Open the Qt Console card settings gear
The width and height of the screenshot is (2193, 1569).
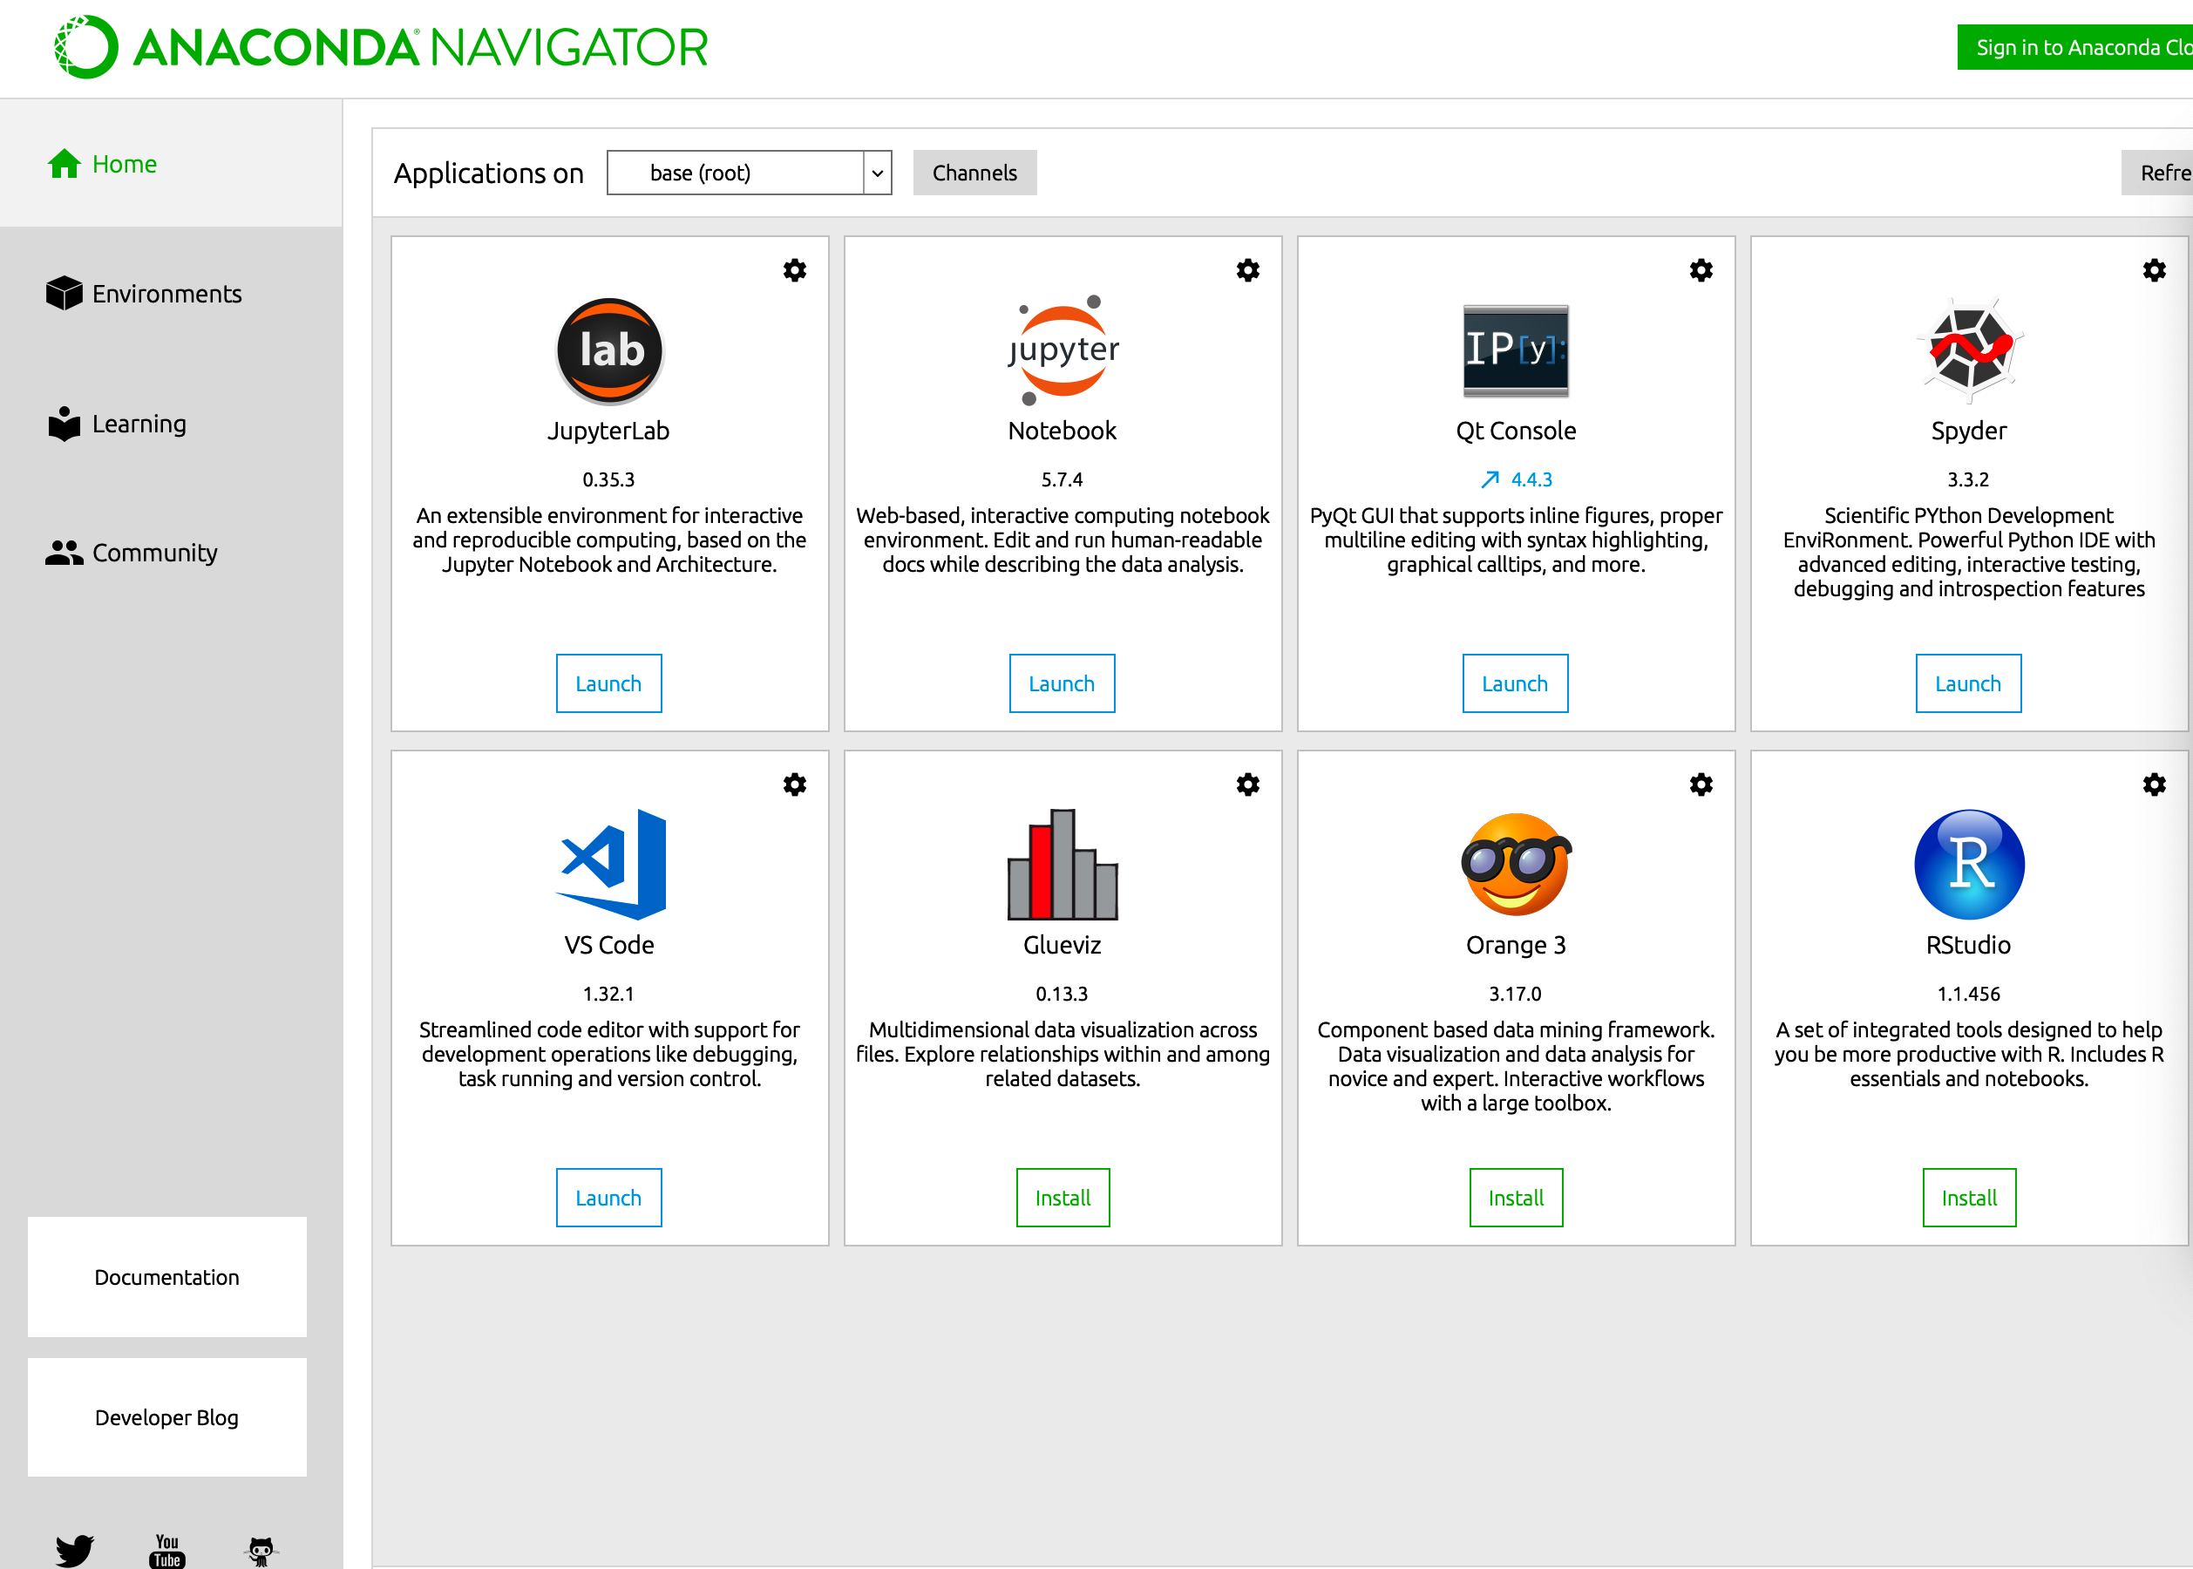tap(1701, 270)
